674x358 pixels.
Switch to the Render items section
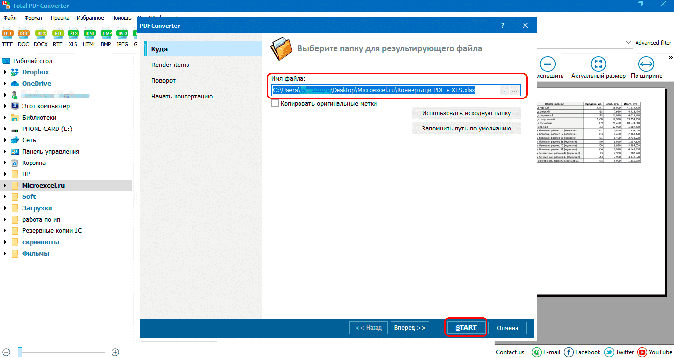[170, 65]
